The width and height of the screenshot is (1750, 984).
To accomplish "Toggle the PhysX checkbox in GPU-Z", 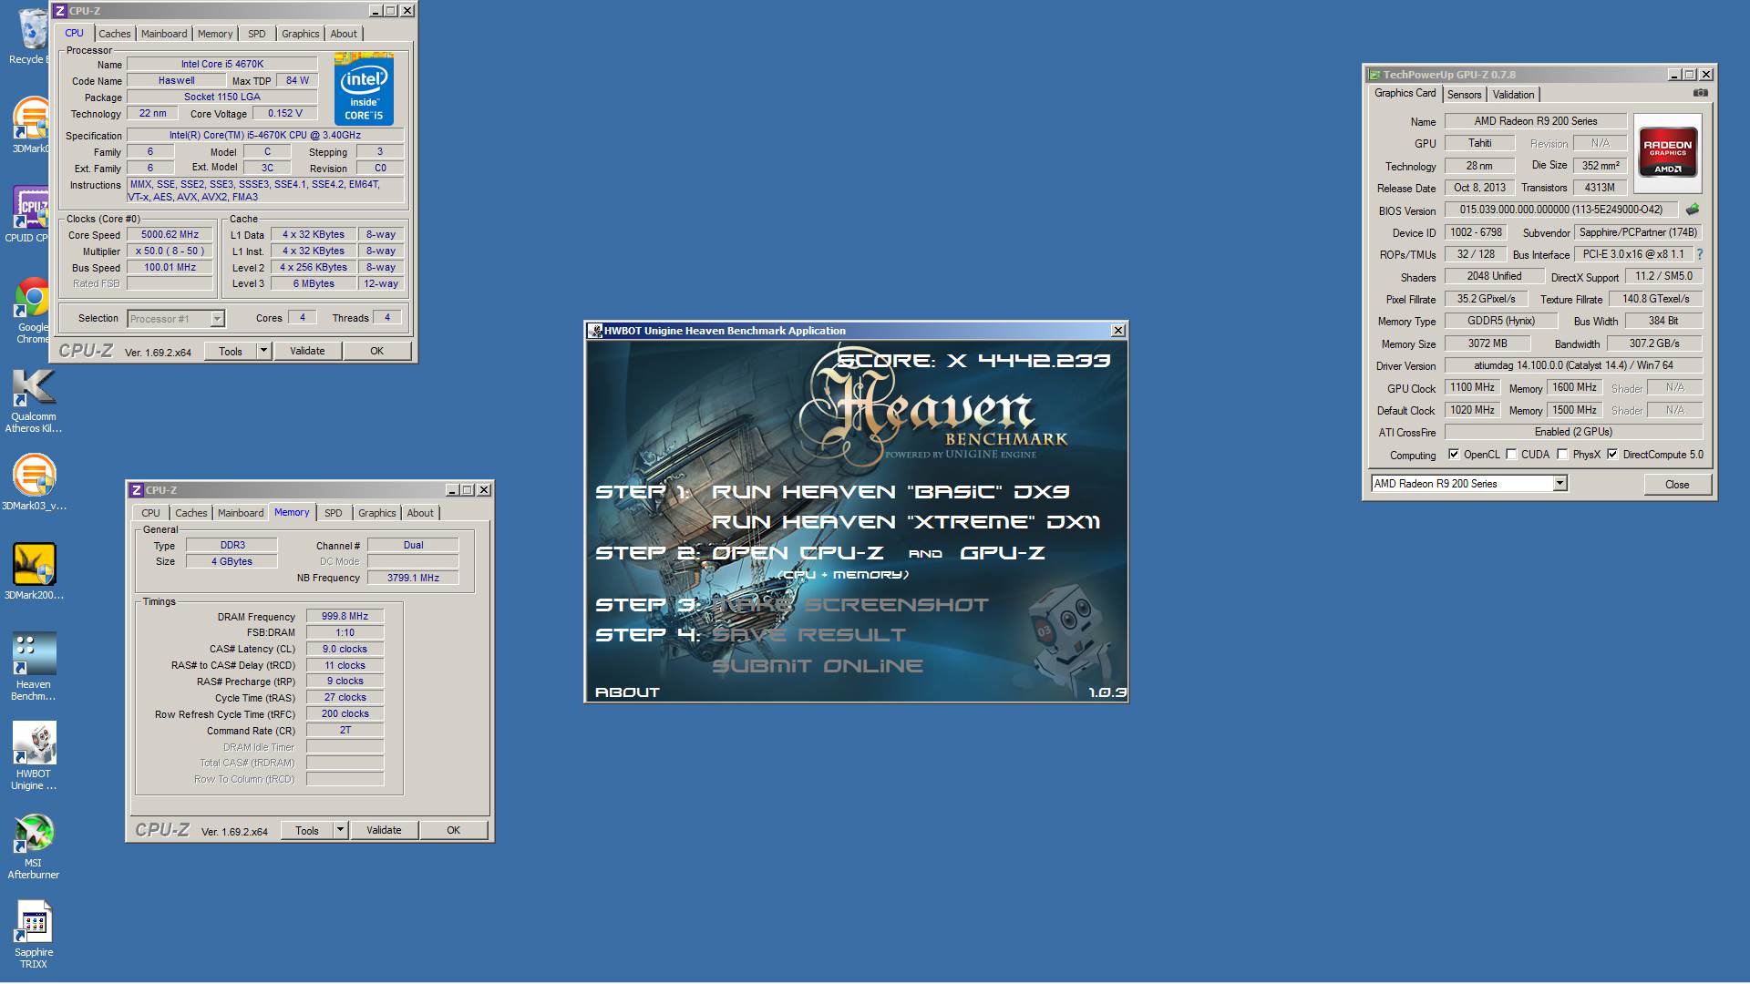I will pyautogui.click(x=1562, y=455).
